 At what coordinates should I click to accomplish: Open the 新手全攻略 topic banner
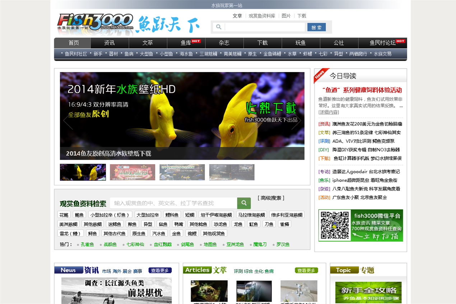pos(368,293)
